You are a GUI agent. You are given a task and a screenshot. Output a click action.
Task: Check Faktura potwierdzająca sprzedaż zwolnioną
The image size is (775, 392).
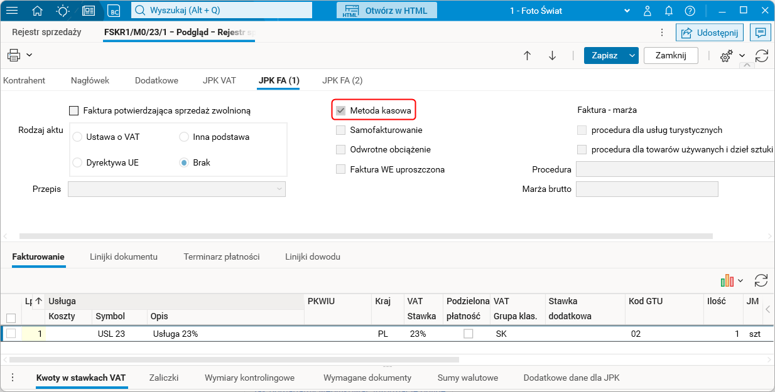click(x=74, y=111)
